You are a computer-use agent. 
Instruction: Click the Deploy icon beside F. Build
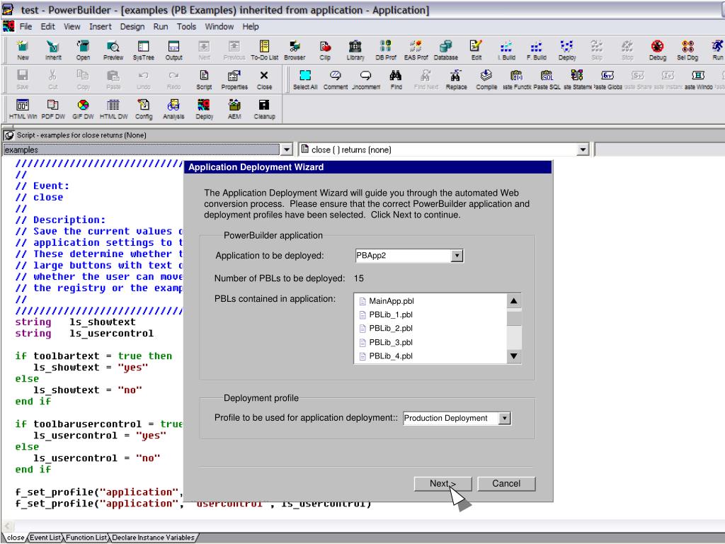[x=567, y=50]
